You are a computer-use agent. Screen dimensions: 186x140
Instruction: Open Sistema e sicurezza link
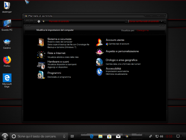click(59, 39)
